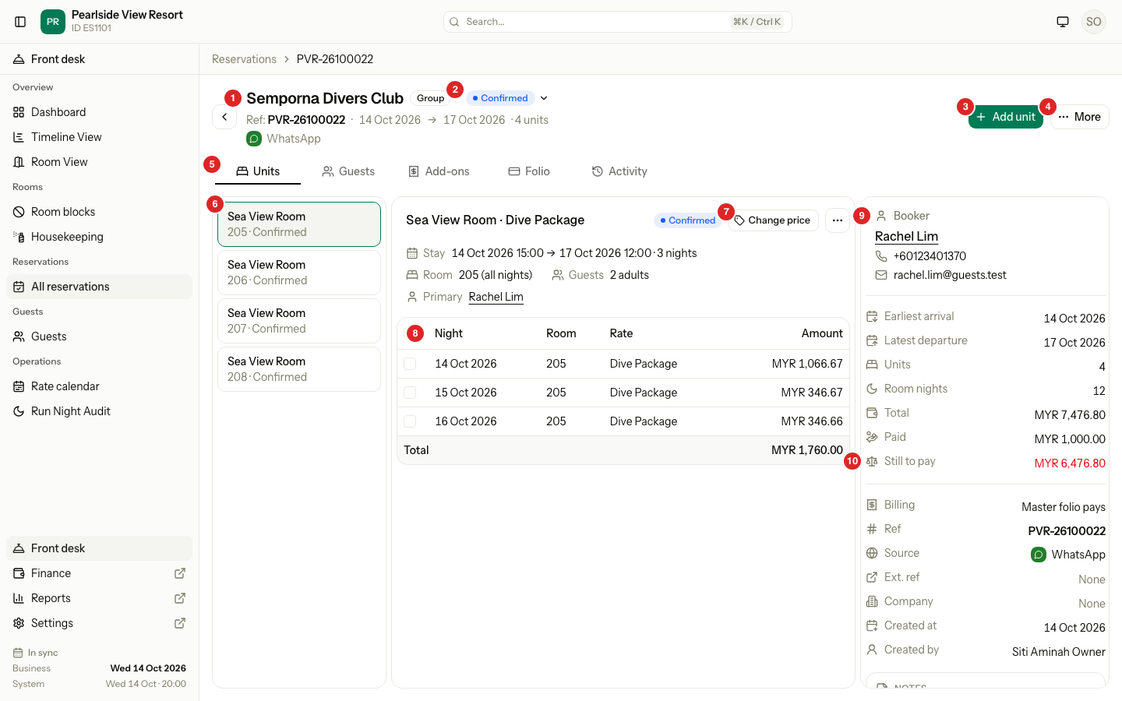Open booker Rachel Lim link
Viewport: 1122px width, 701px height.
pyautogui.click(x=906, y=237)
